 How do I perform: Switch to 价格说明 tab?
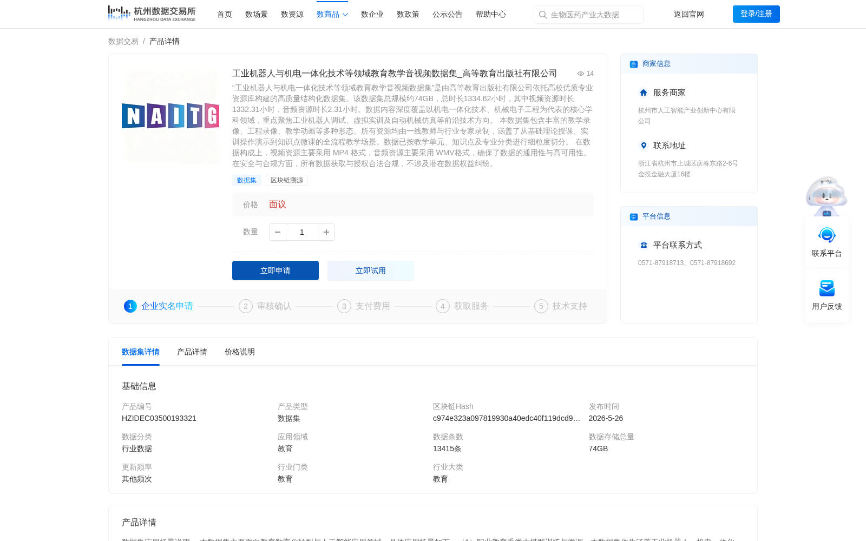tap(240, 352)
